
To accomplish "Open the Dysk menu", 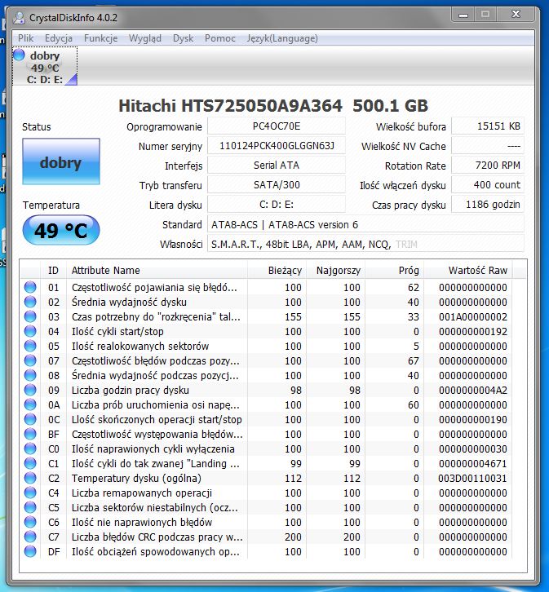I will pos(183,38).
